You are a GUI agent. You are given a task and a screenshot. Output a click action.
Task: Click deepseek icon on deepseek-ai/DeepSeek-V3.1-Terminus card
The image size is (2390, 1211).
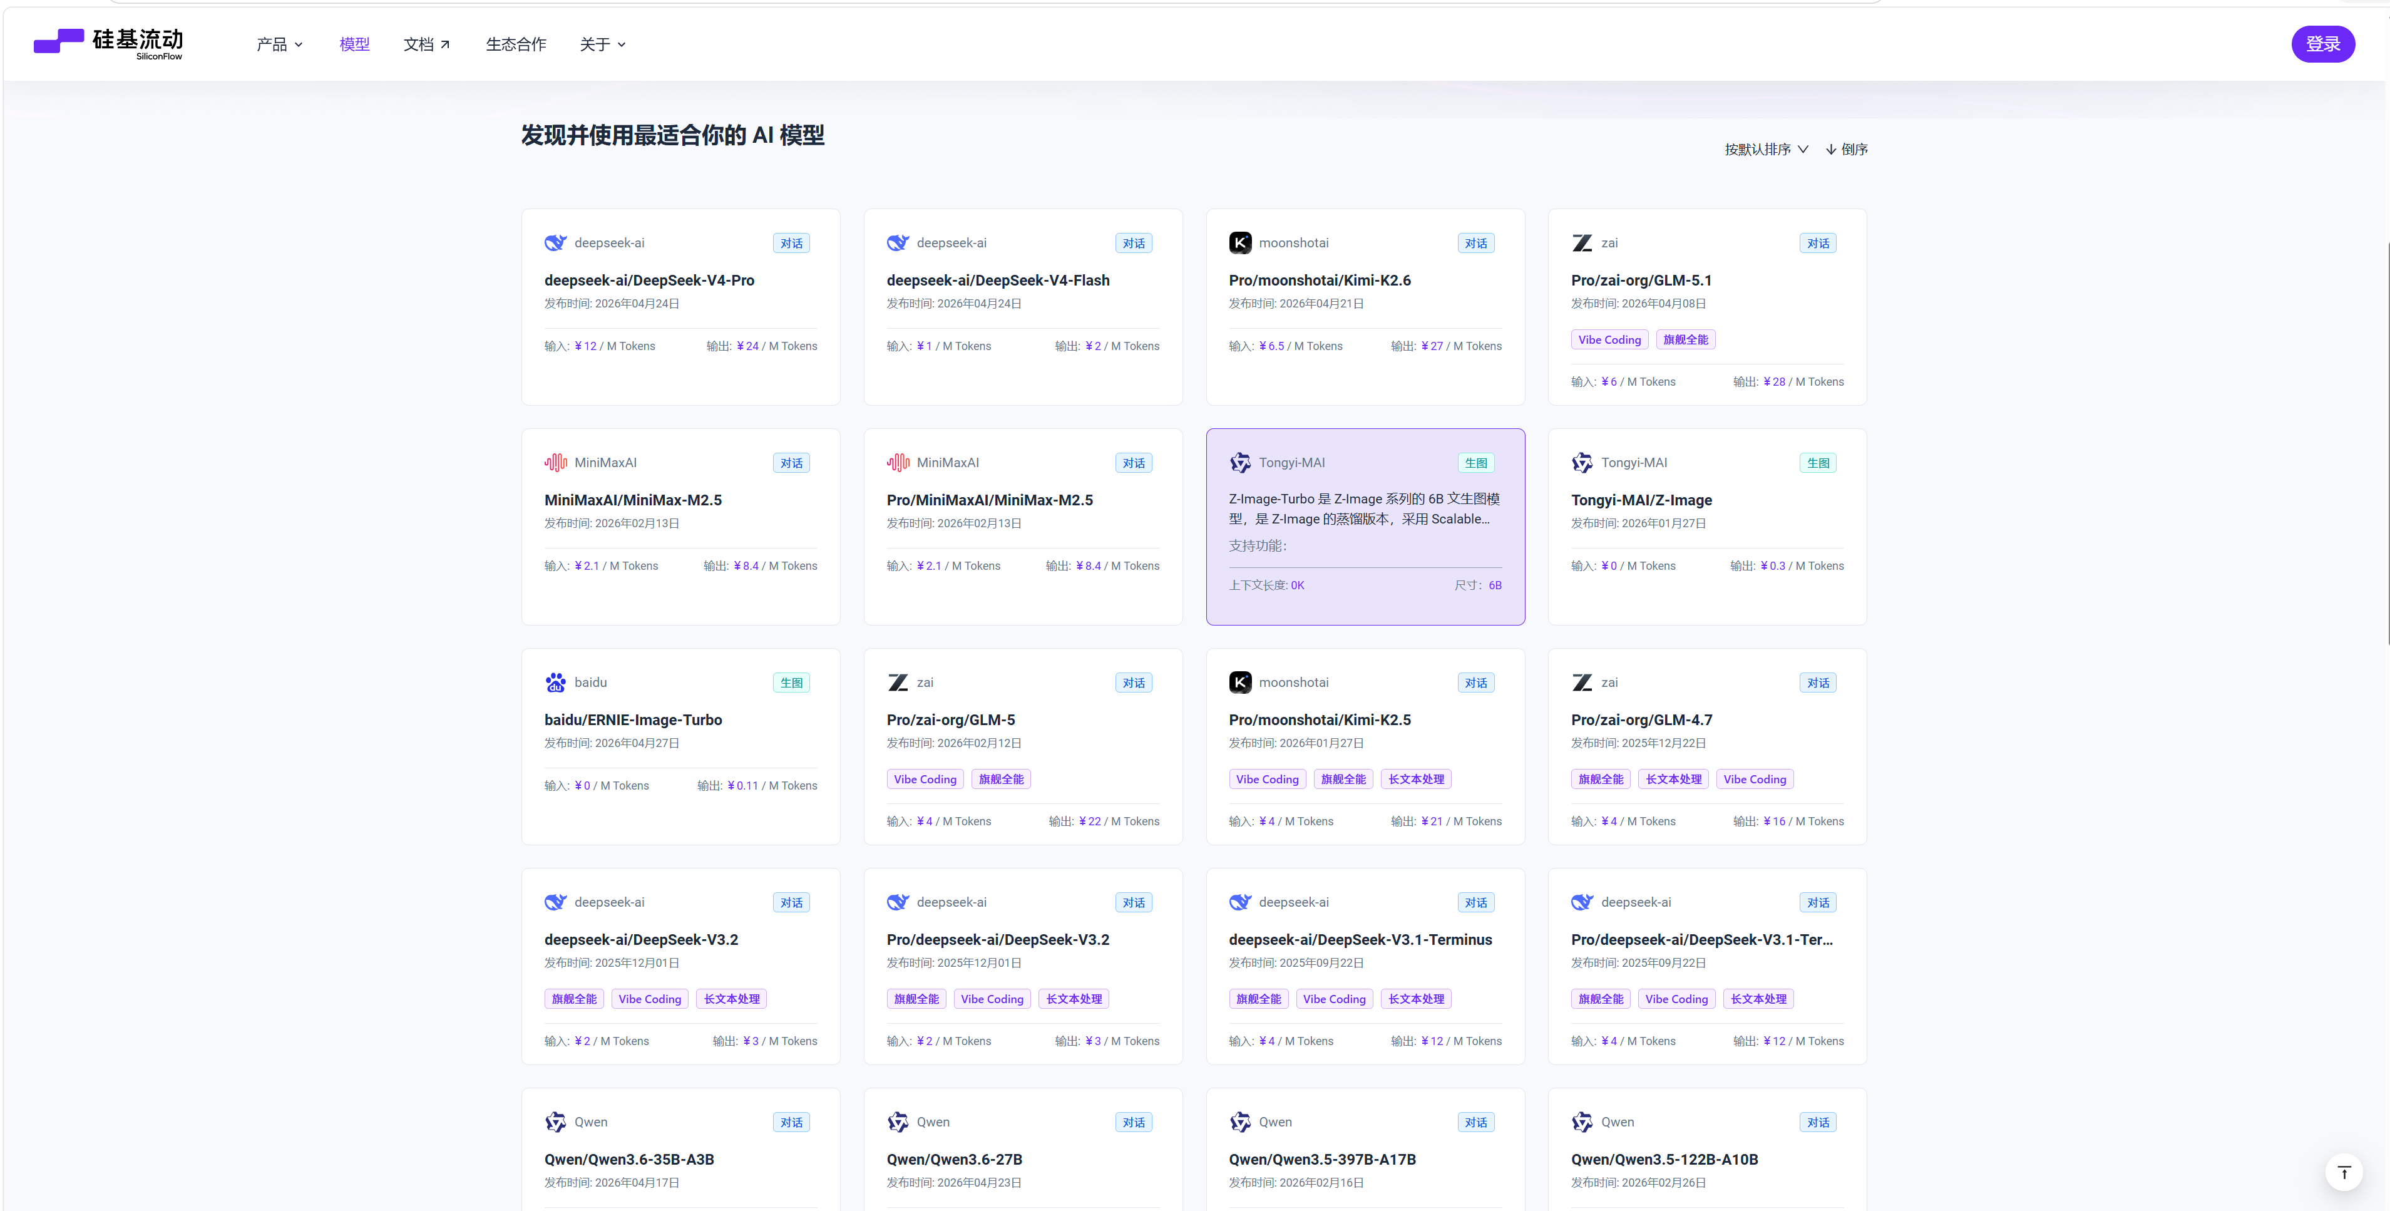tap(1239, 903)
